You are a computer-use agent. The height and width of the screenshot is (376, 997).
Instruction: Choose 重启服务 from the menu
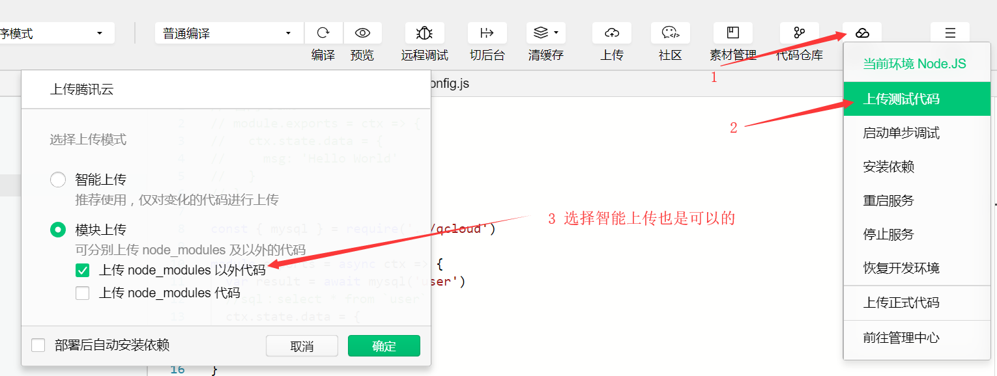point(917,201)
